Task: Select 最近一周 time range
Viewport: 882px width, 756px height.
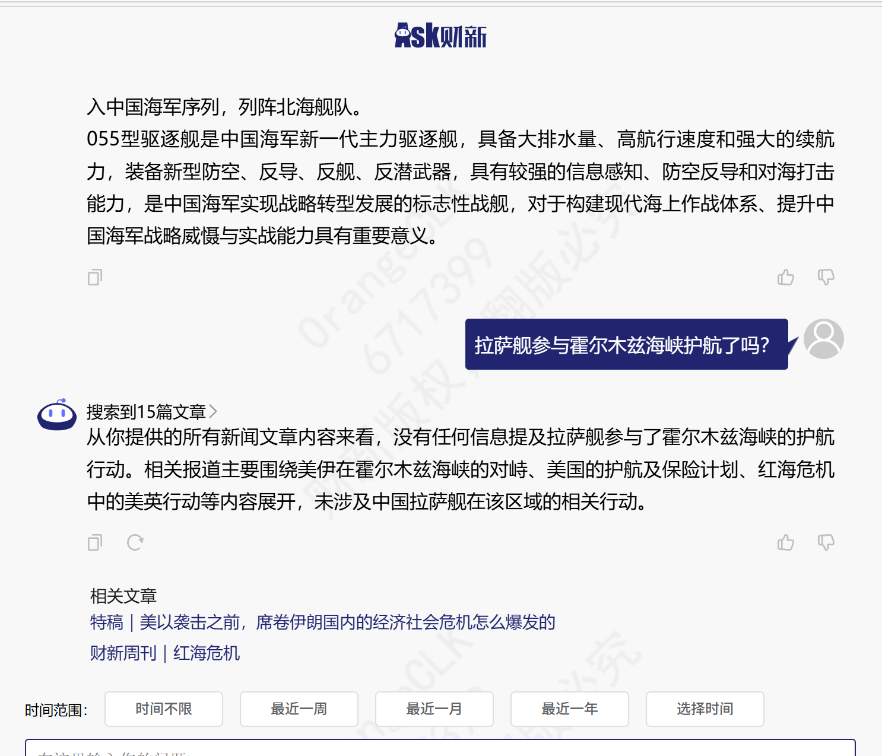Action: (299, 709)
